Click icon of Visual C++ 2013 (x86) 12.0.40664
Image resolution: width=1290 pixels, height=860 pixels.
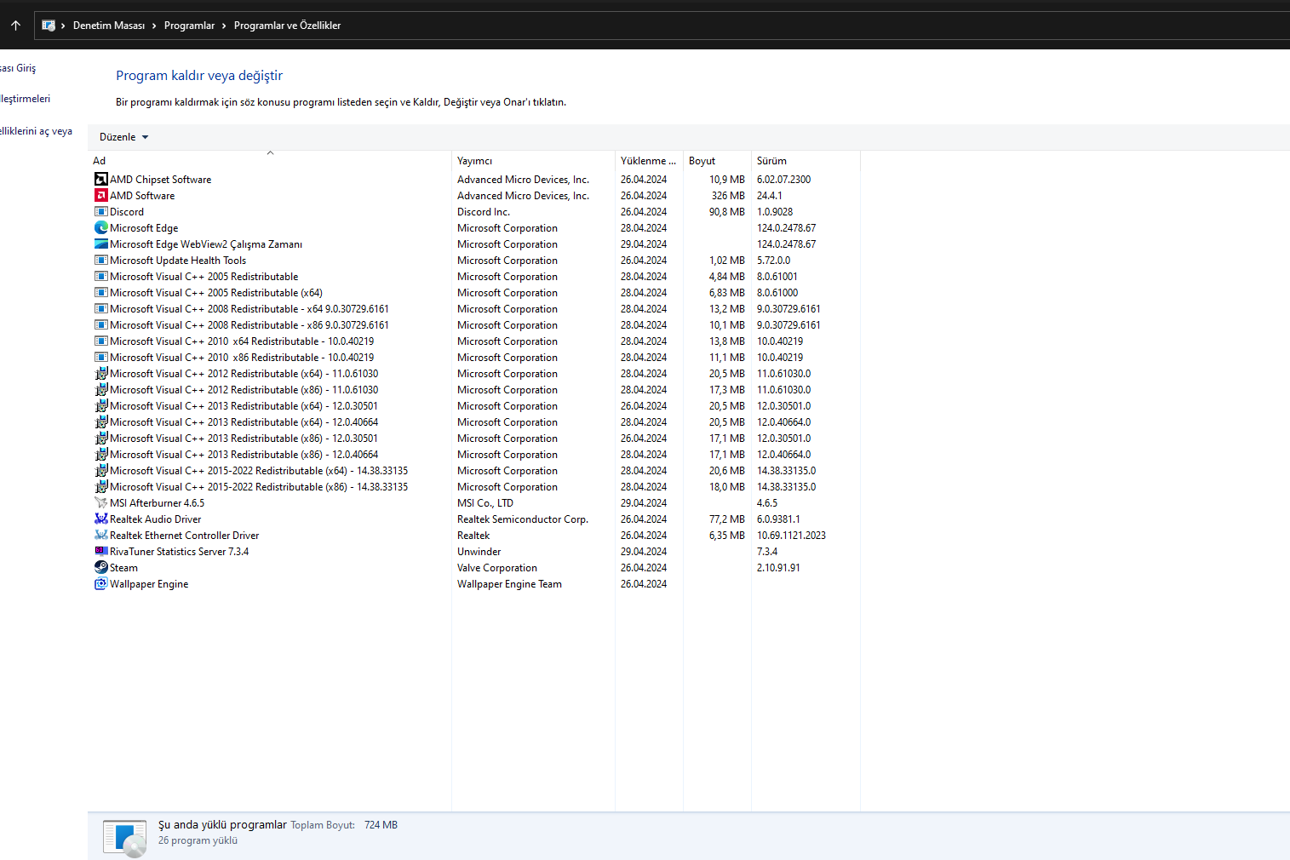[x=101, y=455]
